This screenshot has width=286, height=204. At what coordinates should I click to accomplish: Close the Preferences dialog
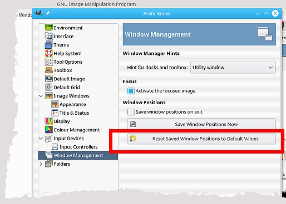[275, 13]
